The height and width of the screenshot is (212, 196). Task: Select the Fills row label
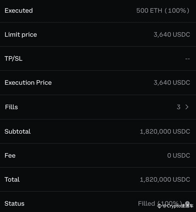click(x=11, y=107)
